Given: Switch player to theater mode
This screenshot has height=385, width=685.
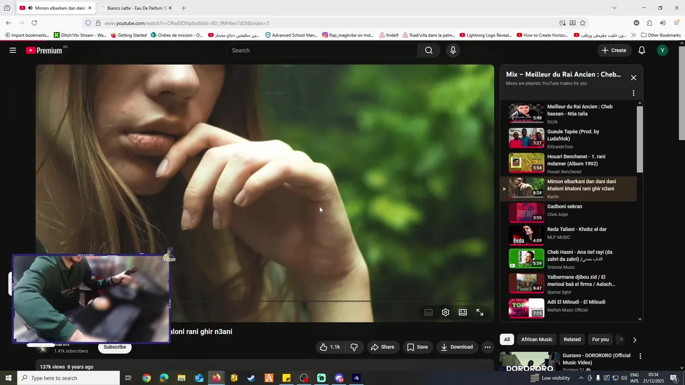Looking at the screenshot, I should point(462,312).
